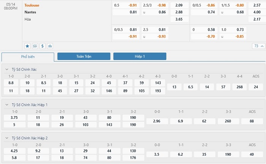Click the star favorite icon
Image resolution: width=266 pixels, height=164 pixels.
click(27, 46)
